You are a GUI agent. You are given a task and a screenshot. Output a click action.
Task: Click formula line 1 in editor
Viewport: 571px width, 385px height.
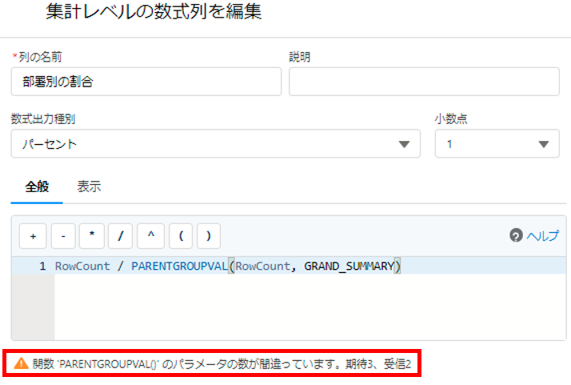pyautogui.click(x=289, y=266)
